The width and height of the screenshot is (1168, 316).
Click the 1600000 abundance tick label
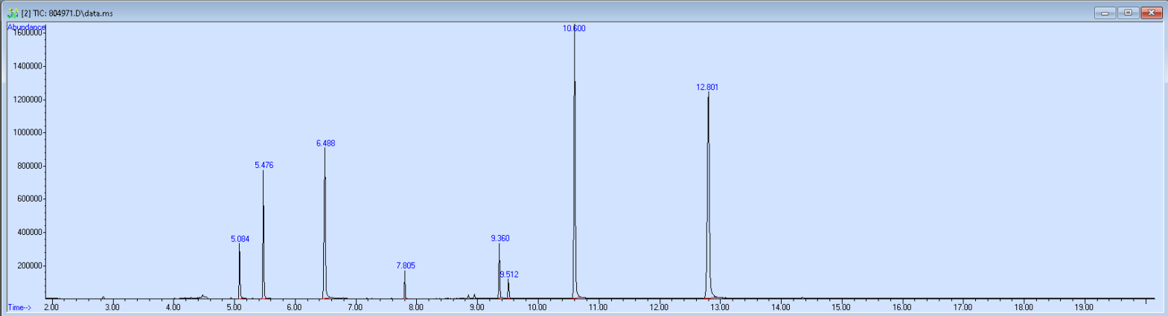click(27, 33)
